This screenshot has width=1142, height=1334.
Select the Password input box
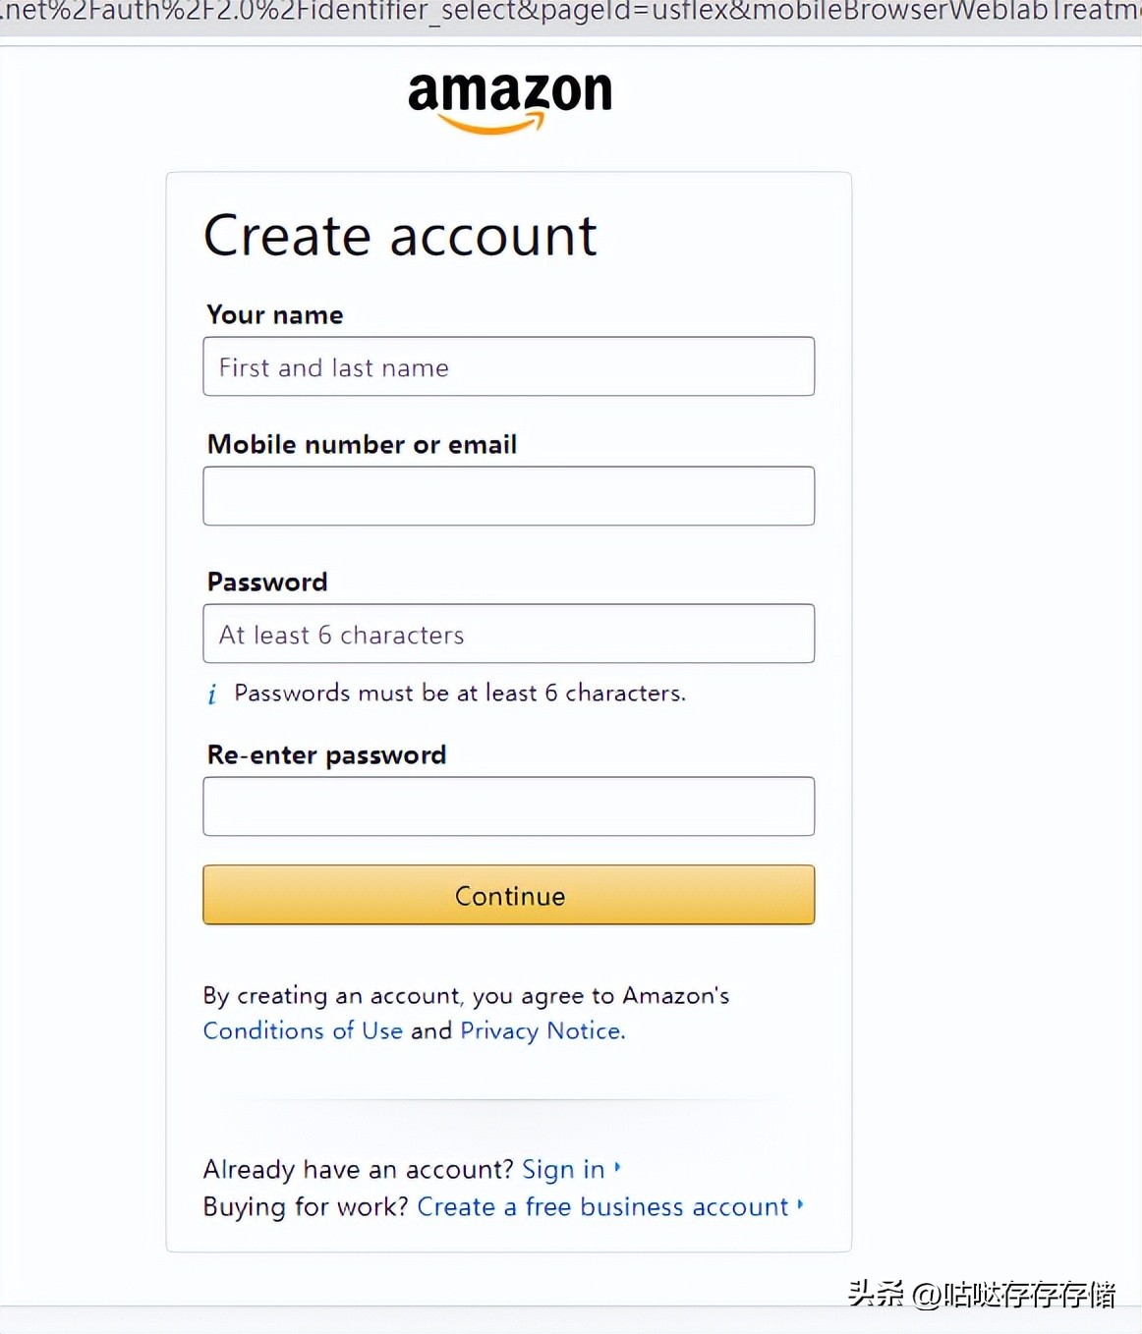tap(508, 634)
